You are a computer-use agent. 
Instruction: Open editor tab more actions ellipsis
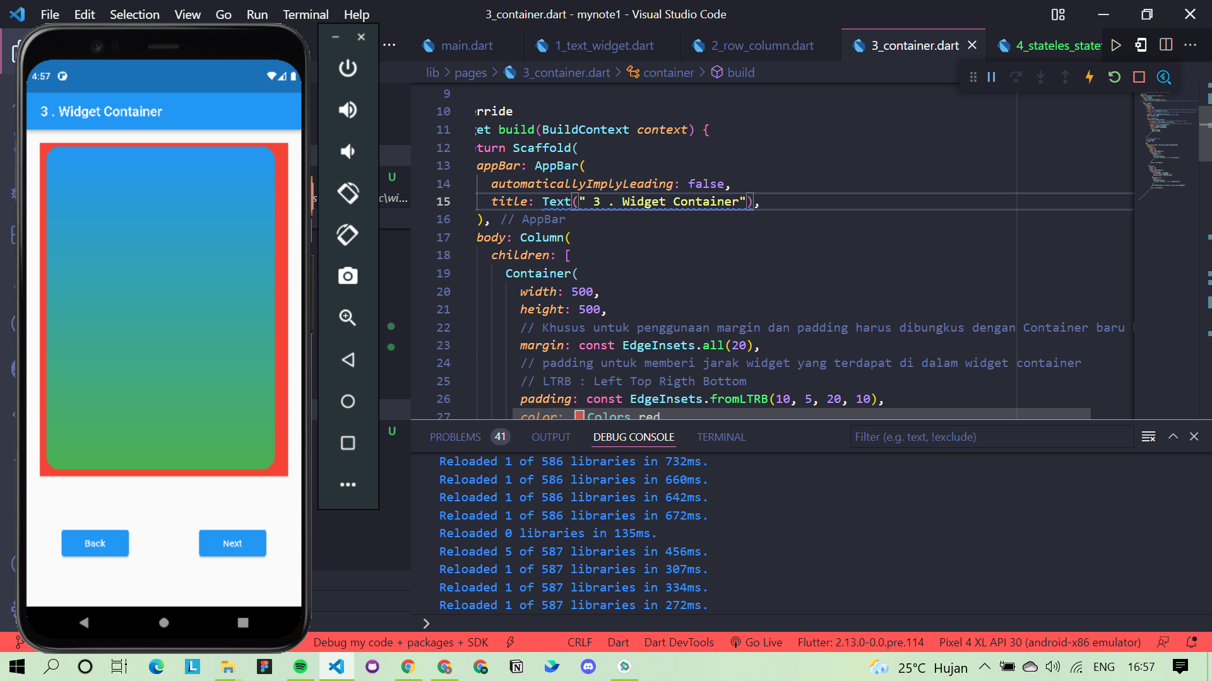coord(1191,45)
